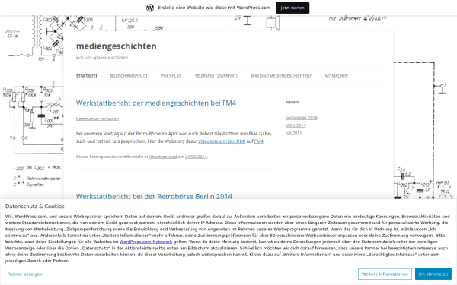Click the 'ARCHIV' sidebar heading

tap(292, 103)
